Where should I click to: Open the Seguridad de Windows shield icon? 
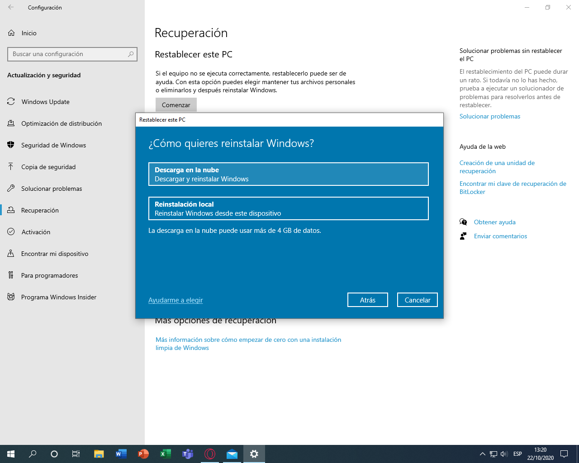(11, 145)
